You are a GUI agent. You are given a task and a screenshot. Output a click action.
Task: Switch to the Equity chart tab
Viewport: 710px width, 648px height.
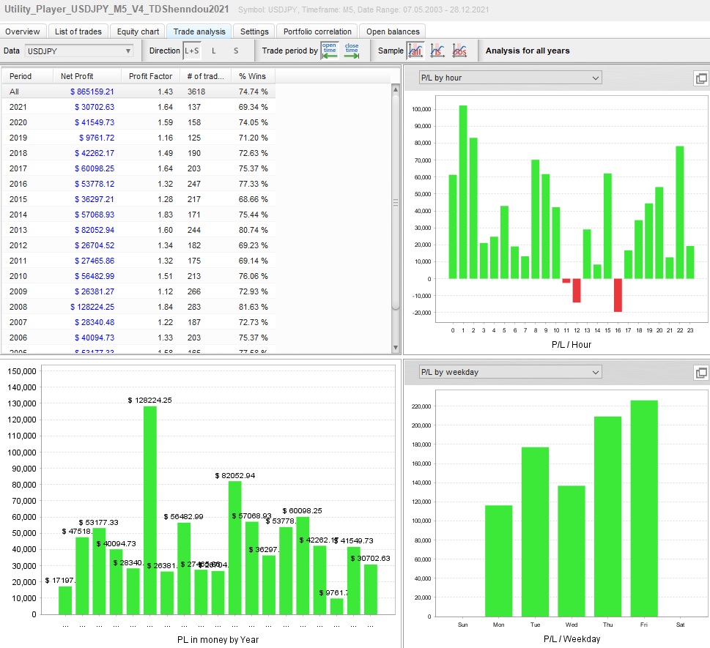138,31
